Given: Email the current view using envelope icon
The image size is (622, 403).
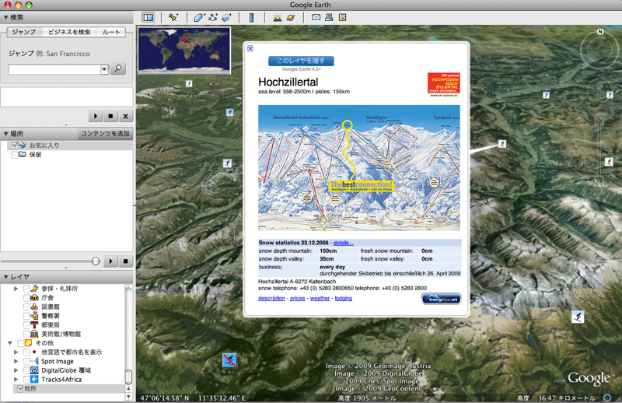Looking at the screenshot, I should click(x=316, y=17).
